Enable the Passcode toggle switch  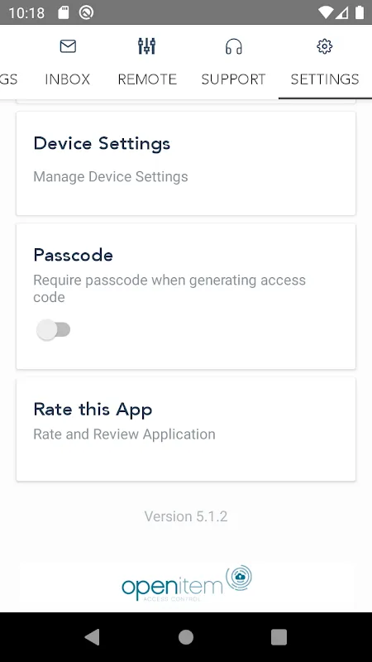(x=53, y=329)
